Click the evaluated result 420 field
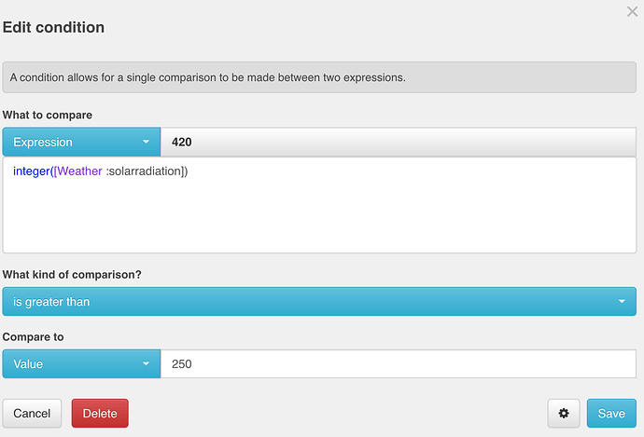 pyautogui.click(x=399, y=142)
